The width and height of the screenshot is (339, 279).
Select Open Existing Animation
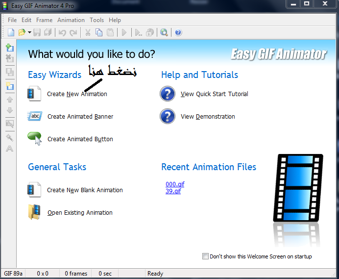[80, 212]
